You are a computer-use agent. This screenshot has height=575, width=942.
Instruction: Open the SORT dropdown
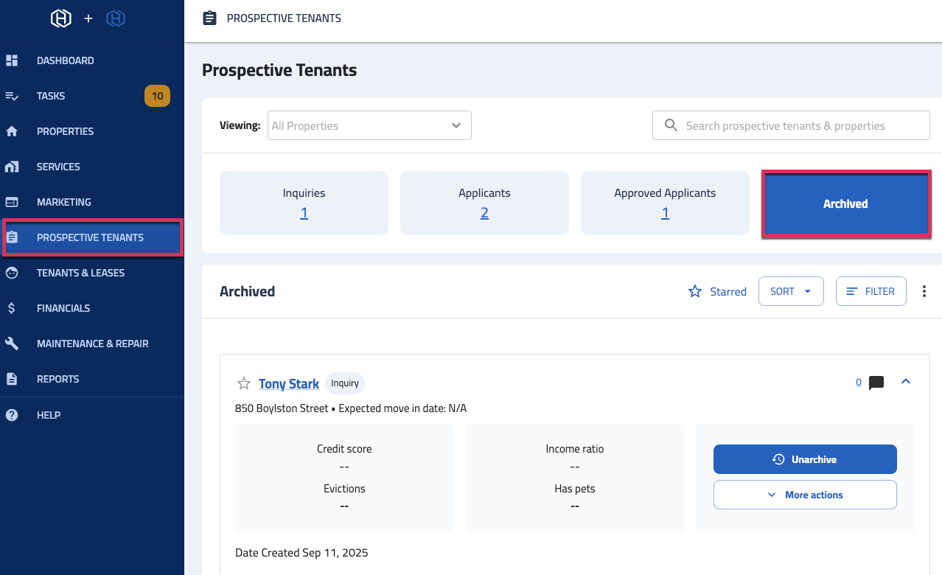(x=790, y=291)
